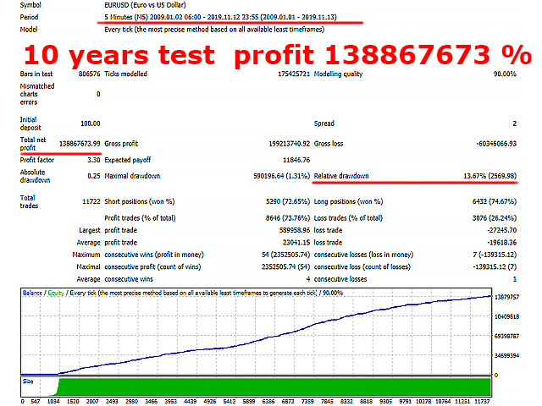Click the average profit trade value 23041.15
The width and height of the screenshot is (542, 406).
[296, 243]
